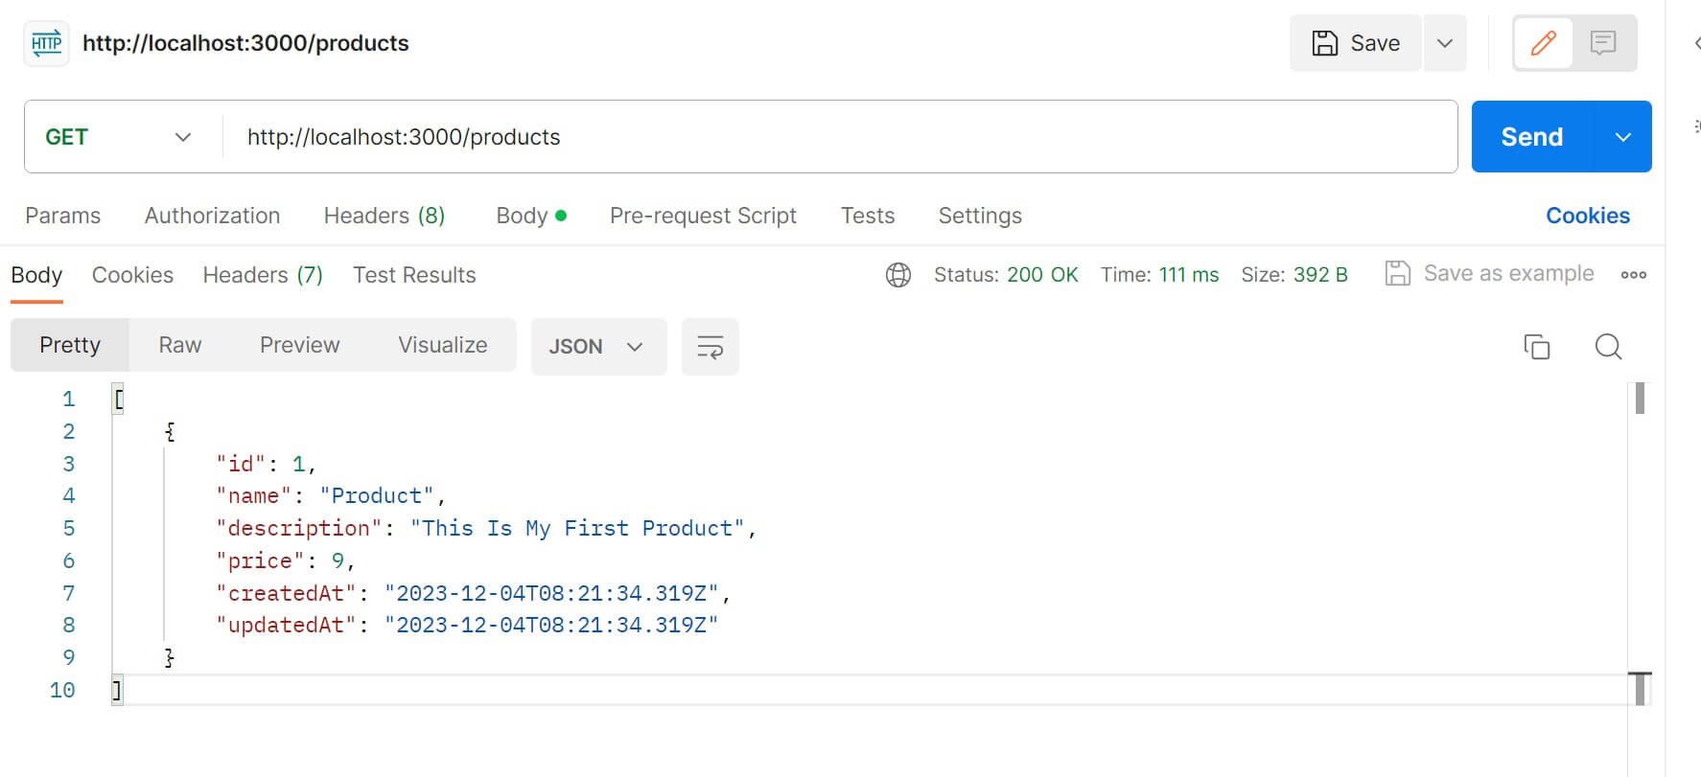Viewport: 1701px width, 777px height.
Task: Switch to edit mode pencil icon
Action: coord(1543,43)
